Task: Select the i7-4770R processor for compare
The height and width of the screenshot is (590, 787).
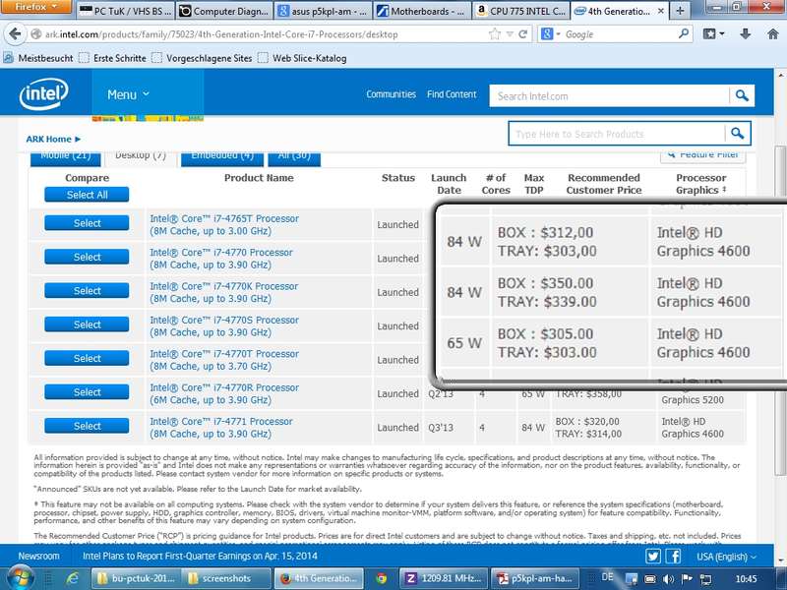Action: 87,391
